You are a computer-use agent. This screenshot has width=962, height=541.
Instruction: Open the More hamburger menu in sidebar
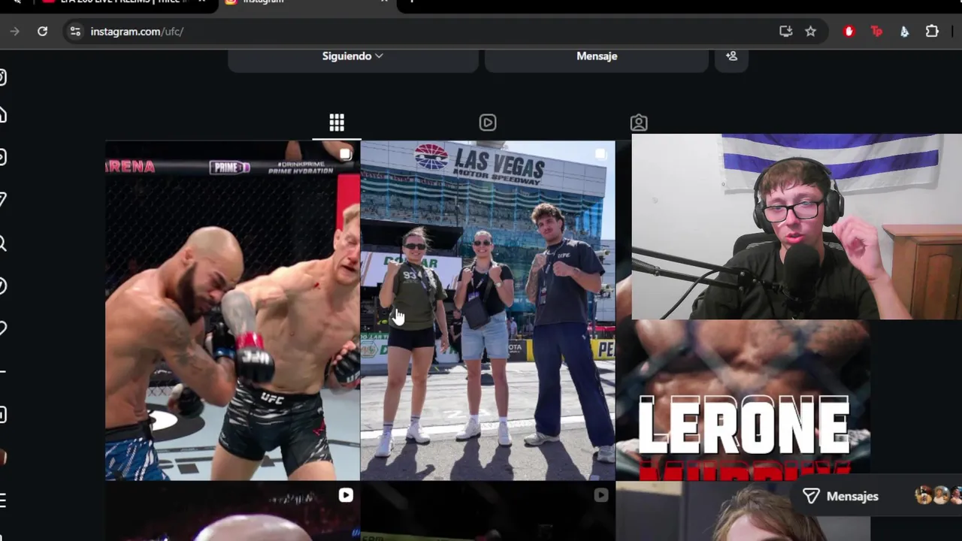(3, 500)
